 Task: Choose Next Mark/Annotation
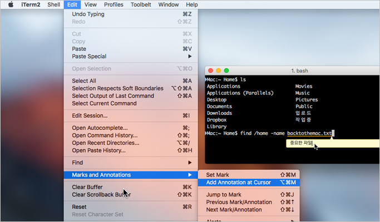(249, 210)
